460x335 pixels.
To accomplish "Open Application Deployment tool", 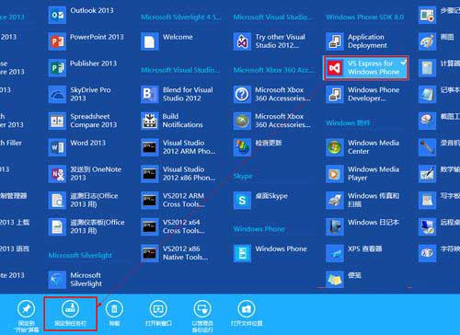I will coord(357,41).
